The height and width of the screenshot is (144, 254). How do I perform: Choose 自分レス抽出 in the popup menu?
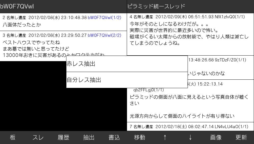tap(127, 80)
